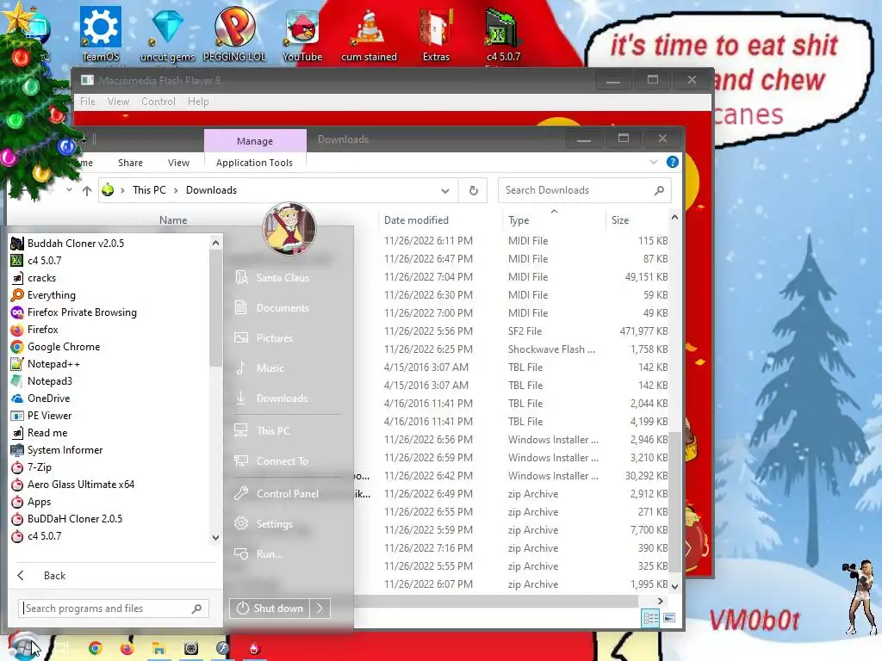The height and width of the screenshot is (661, 882).
Task: Open the Manage ribbon tab
Action: [255, 141]
